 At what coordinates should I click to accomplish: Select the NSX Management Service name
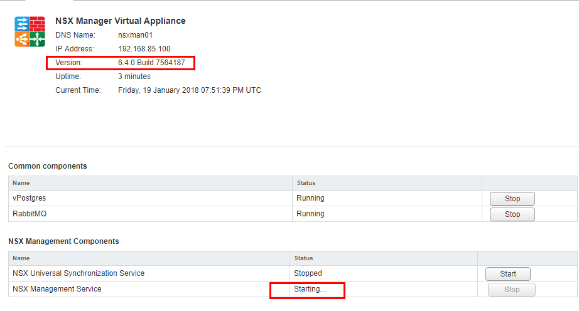point(57,289)
